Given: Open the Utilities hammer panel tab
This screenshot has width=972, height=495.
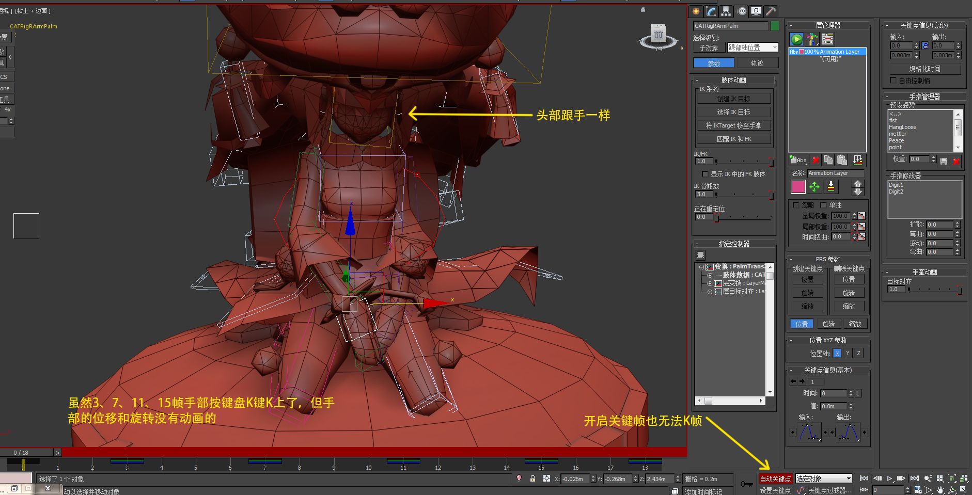Looking at the screenshot, I should pos(771,11).
